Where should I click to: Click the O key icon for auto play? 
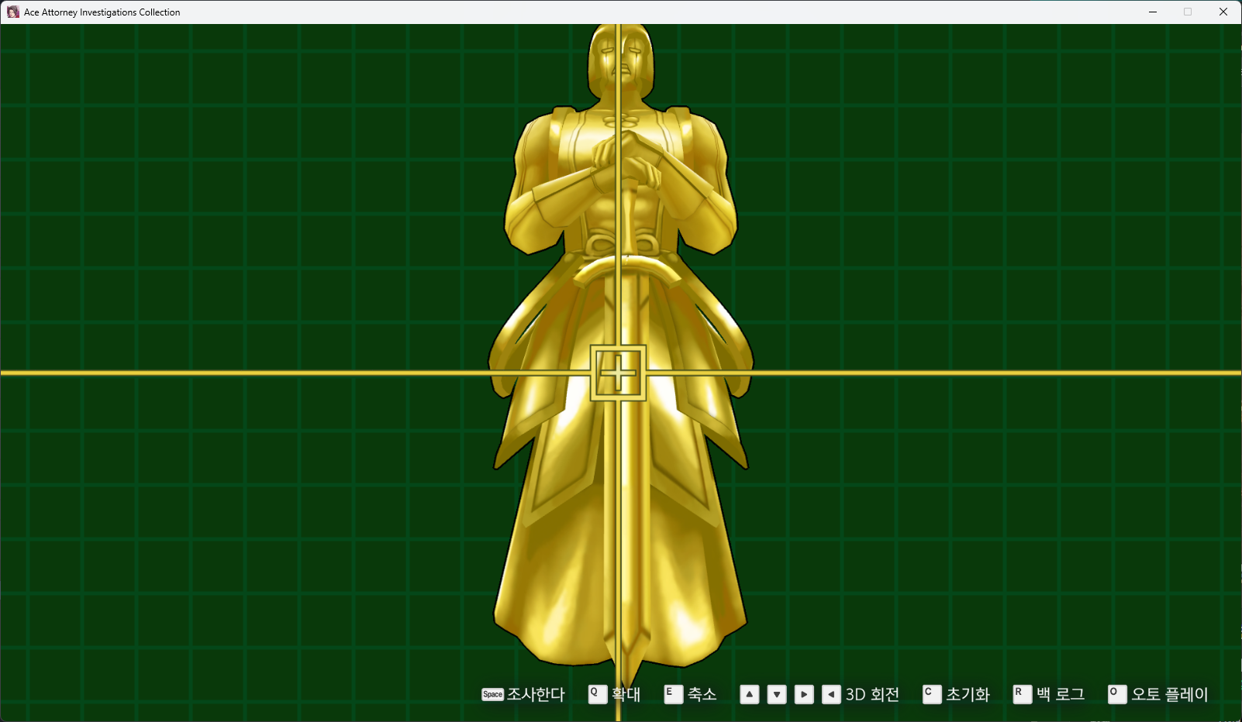(1117, 694)
